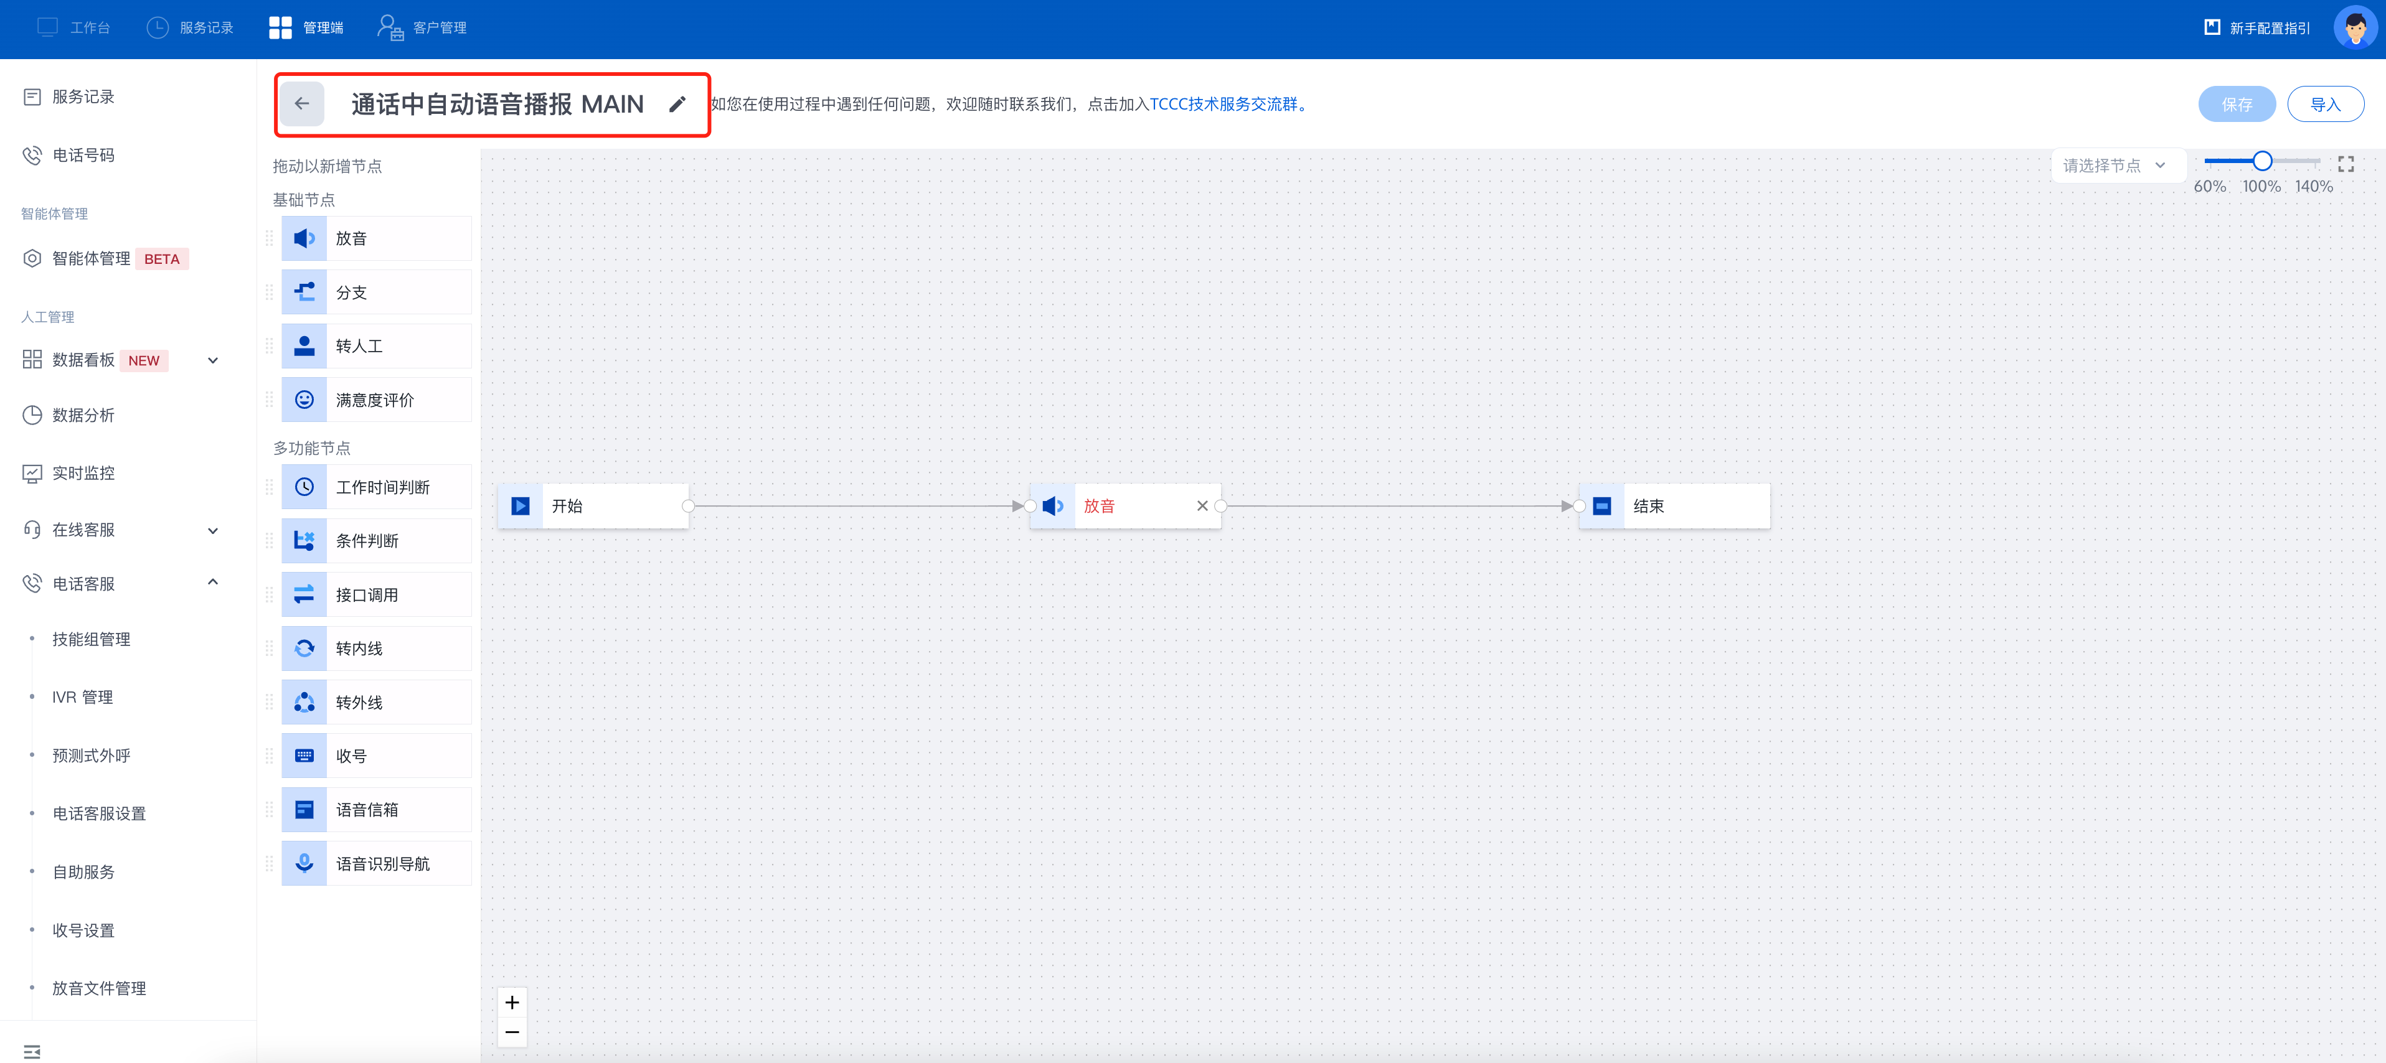Select the 放音 speaker node icon in the palette
The image size is (2386, 1063).
click(x=304, y=239)
